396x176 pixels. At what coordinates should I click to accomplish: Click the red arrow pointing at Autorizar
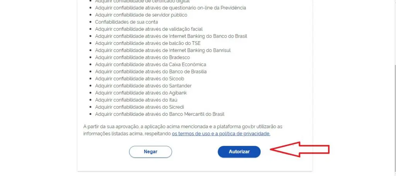[299, 149]
